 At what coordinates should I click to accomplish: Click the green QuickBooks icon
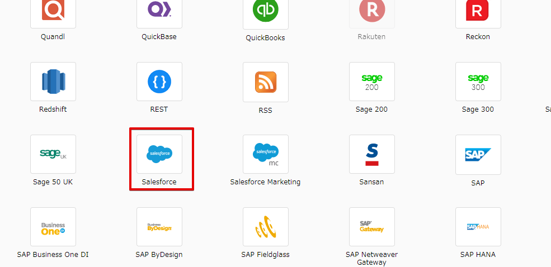(266, 11)
